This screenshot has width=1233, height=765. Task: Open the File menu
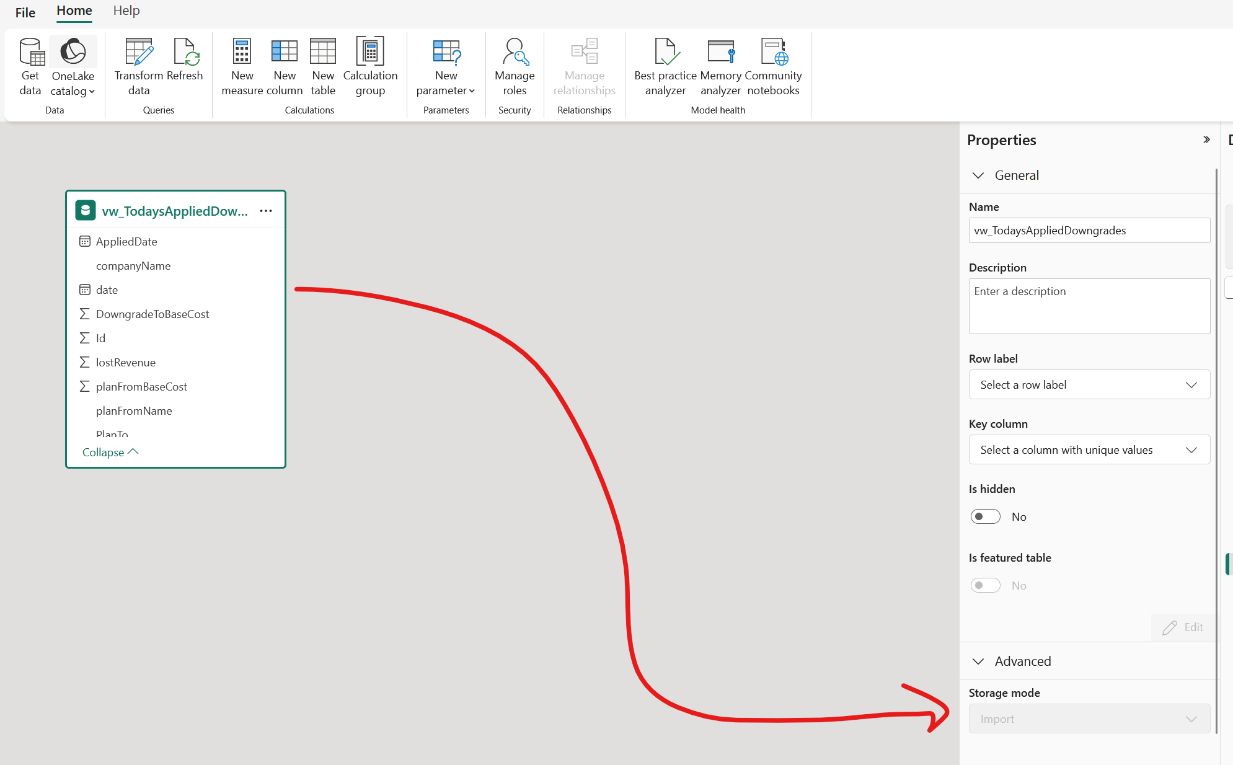[25, 12]
